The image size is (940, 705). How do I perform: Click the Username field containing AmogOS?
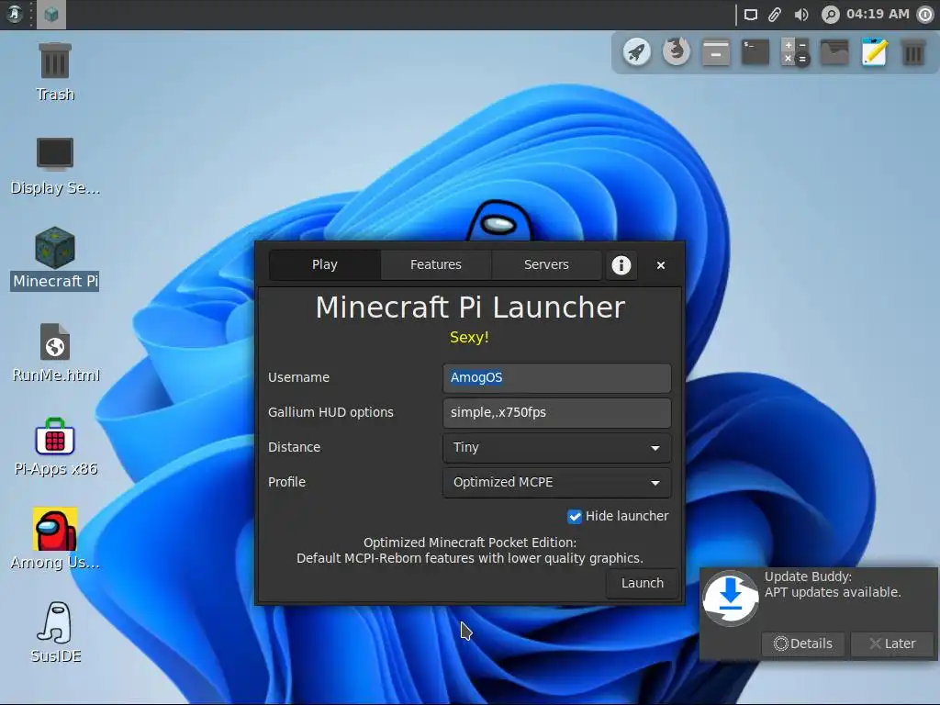point(557,377)
